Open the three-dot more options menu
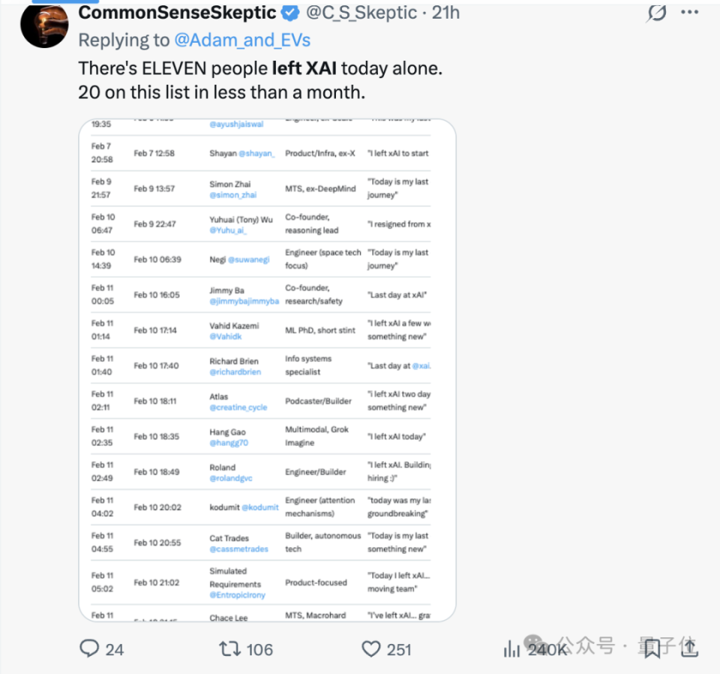 (689, 13)
